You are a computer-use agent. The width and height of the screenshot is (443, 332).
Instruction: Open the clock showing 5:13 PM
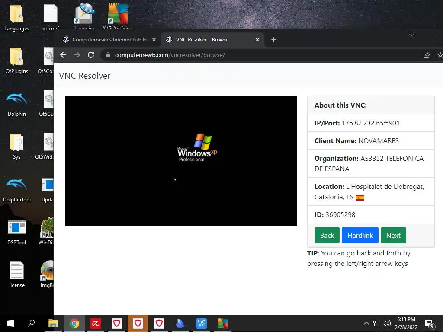click(406, 323)
